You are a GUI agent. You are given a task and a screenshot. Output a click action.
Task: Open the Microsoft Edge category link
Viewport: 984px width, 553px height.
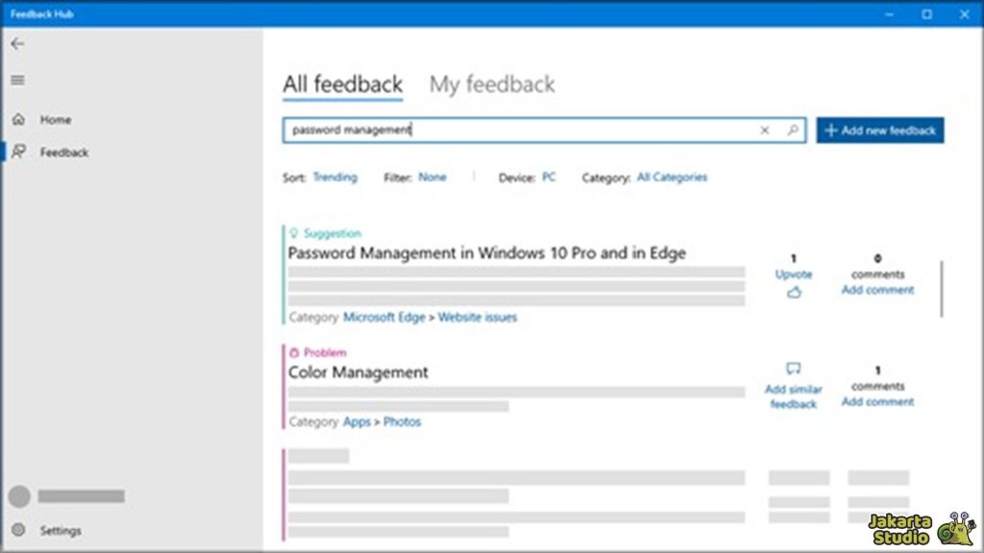[384, 317]
